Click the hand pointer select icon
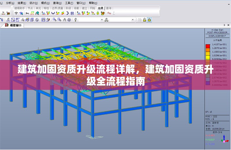231x150 pixels. pyautogui.click(x=64, y=20)
